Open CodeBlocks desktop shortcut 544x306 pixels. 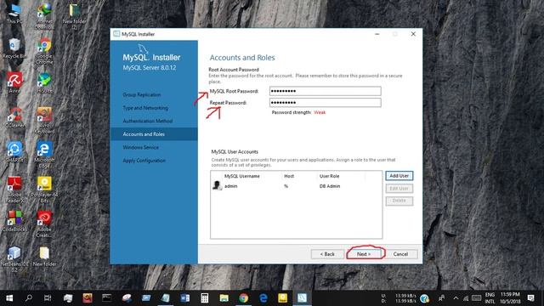pos(14,221)
